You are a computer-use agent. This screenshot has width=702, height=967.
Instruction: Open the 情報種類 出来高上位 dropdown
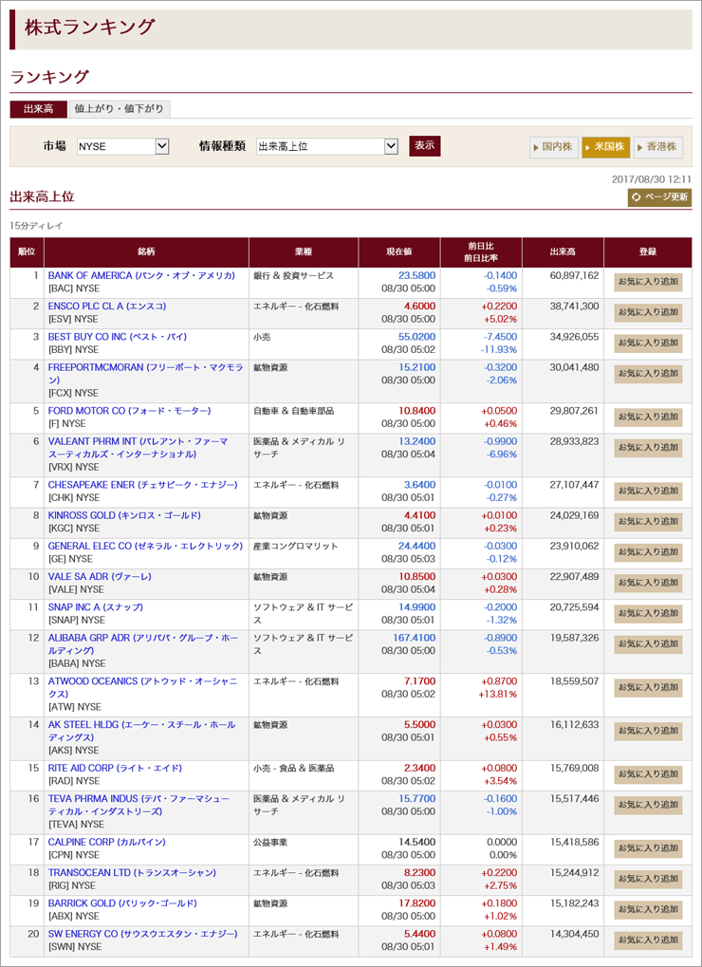tap(327, 146)
